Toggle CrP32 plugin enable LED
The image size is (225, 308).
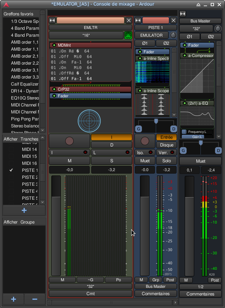click(x=54, y=89)
